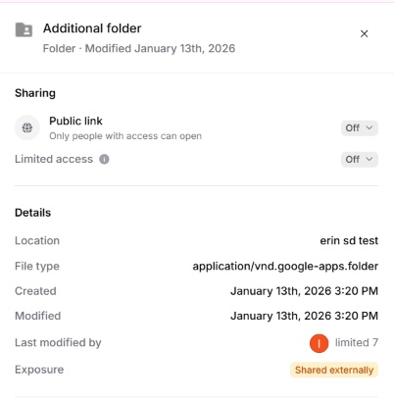Viewport: 394px width, 400px height.
Task: Open the Limited access Off dropdown
Action: tap(360, 159)
